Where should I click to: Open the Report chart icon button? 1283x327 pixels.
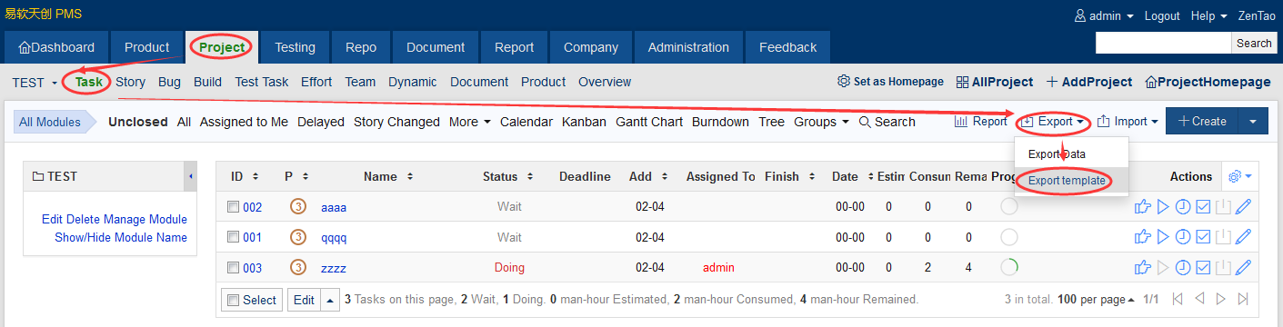tap(980, 121)
